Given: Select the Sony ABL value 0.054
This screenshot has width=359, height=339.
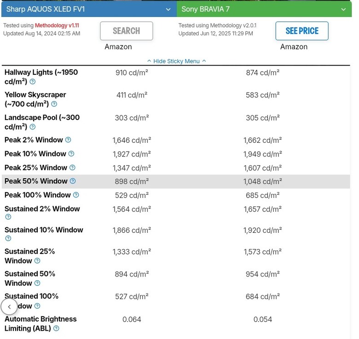Looking at the screenshot, I should click(x=263, y=319).
